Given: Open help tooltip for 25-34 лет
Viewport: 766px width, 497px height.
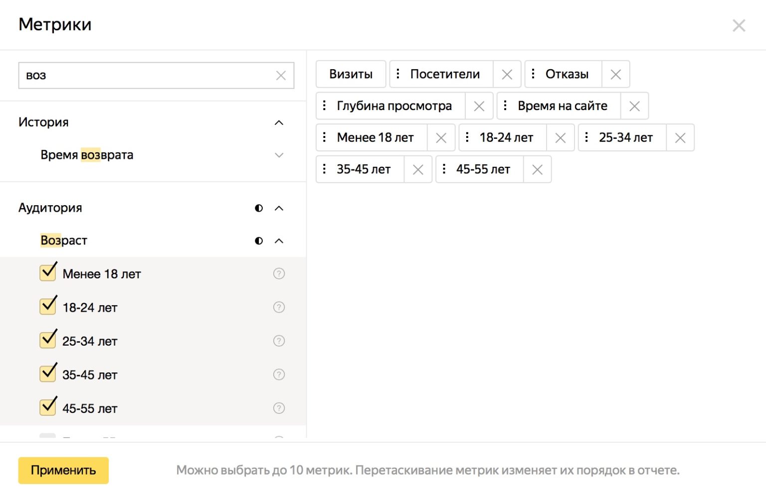Looking at the screenshot, I should (279, 341).
